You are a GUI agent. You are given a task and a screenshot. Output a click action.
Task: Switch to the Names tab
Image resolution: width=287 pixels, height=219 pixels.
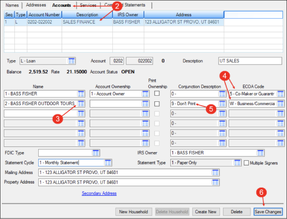12,5
